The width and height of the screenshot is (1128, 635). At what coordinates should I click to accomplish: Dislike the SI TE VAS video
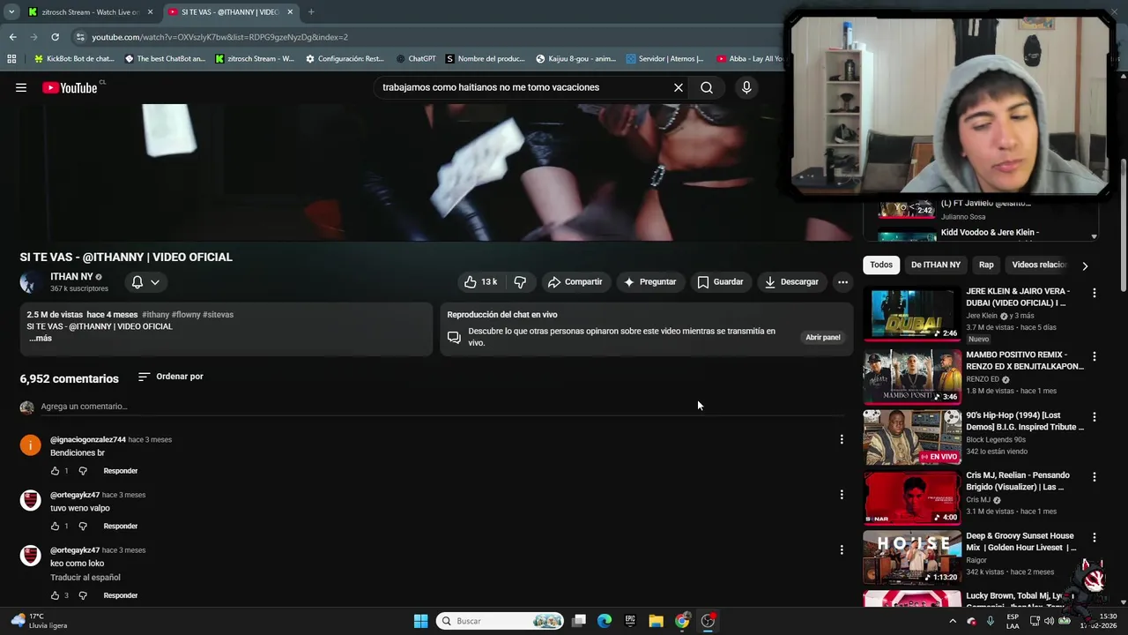(x=520, y=282)
